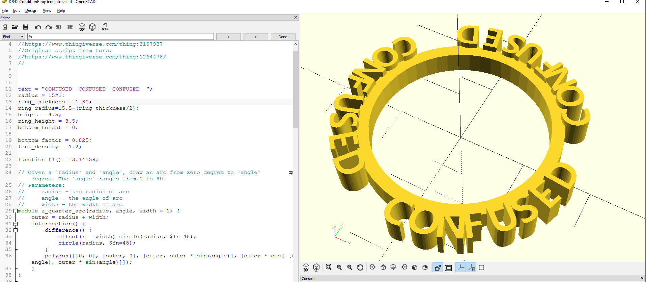Viewport: 646px width, 282px height.
Task: Click Render in the viewport toolbar
Action: pyautogui.click(x=316, y=268)
